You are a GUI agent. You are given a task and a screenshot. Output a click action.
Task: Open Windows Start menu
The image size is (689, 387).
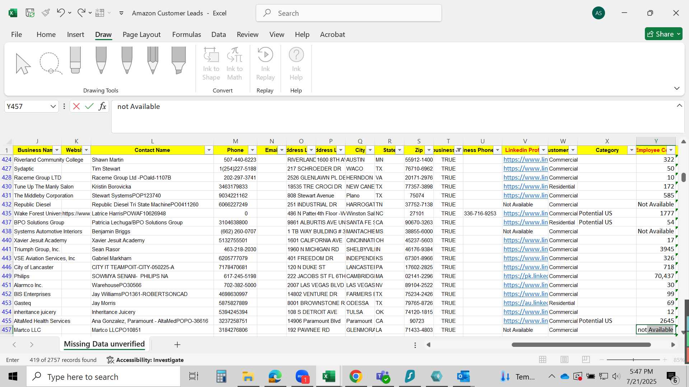[x=13, y=377]
